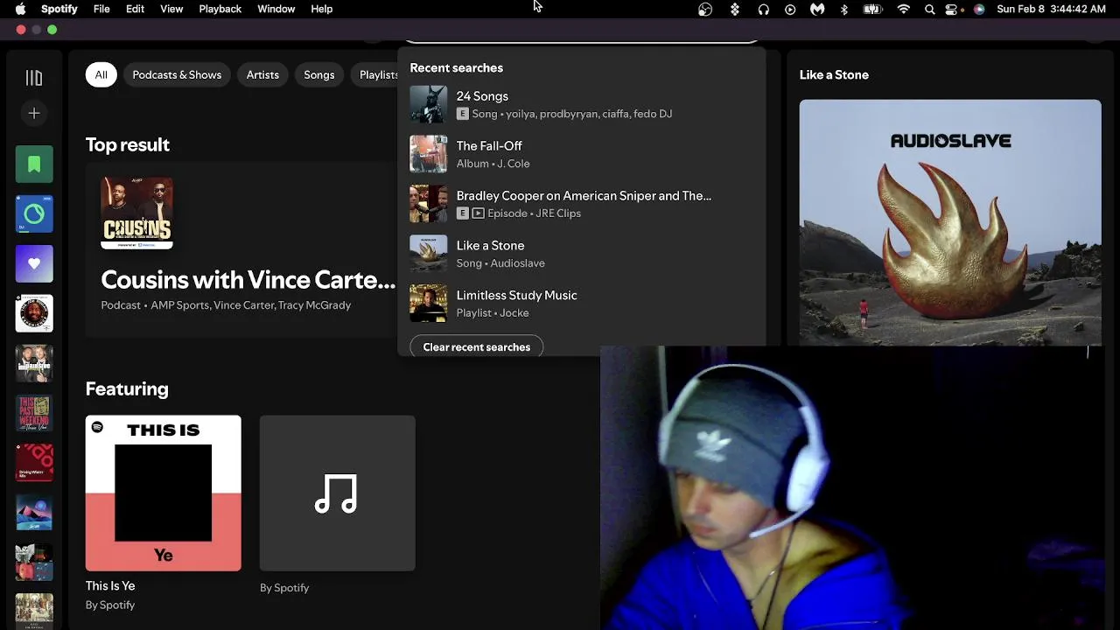This screenshot has width=1120, height=630.
Task: Open Spotify application menu
Action: [x=59, y=9]
